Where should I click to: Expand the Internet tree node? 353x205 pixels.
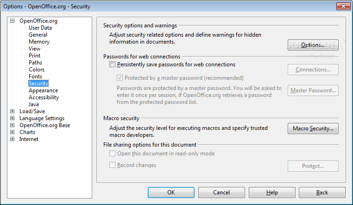pyautogui.click(x=13, y=139)
